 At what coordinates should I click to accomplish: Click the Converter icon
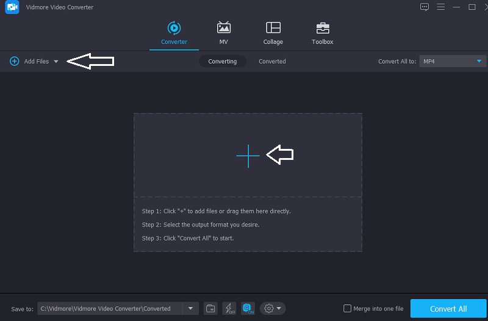point(174,28)
